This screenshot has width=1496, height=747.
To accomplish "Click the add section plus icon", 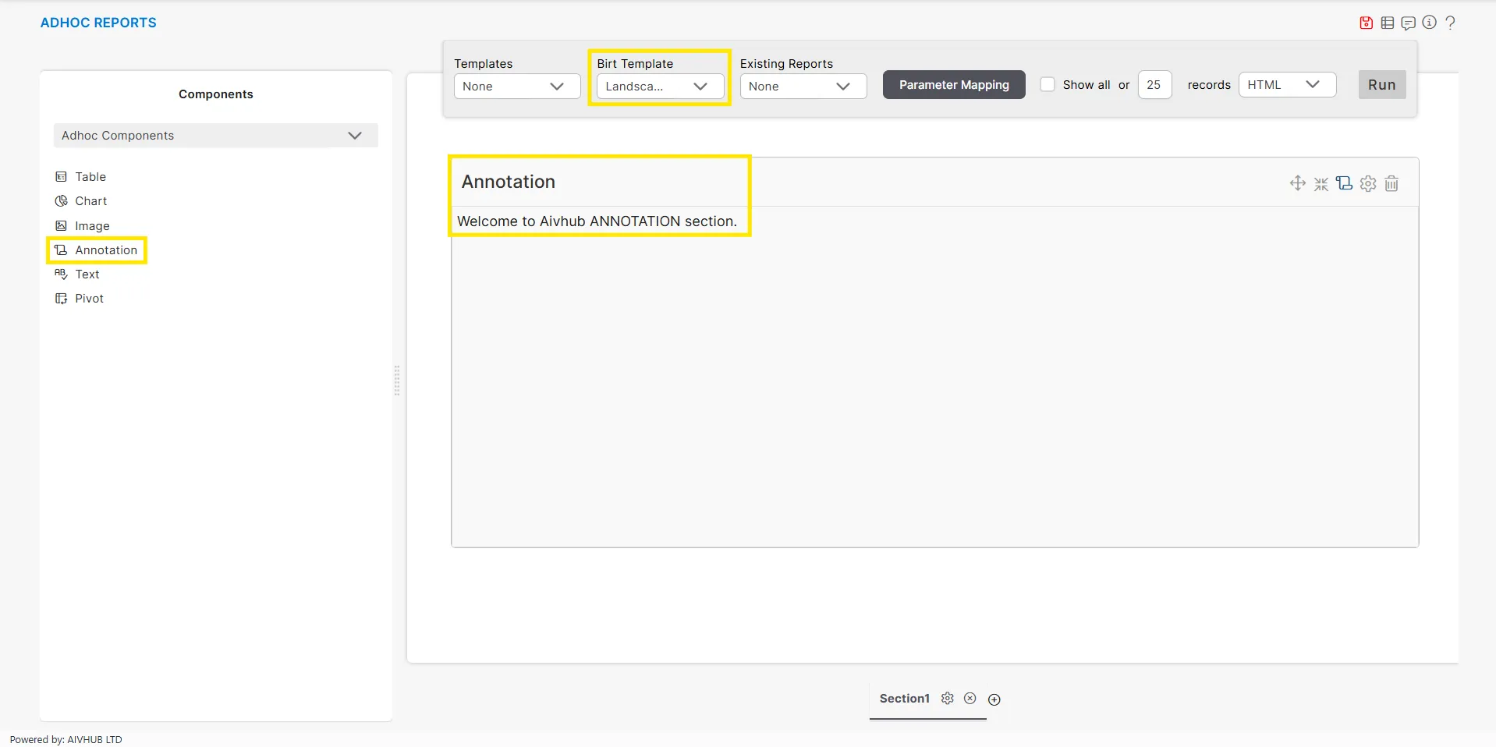I will [x=994, y=699].
